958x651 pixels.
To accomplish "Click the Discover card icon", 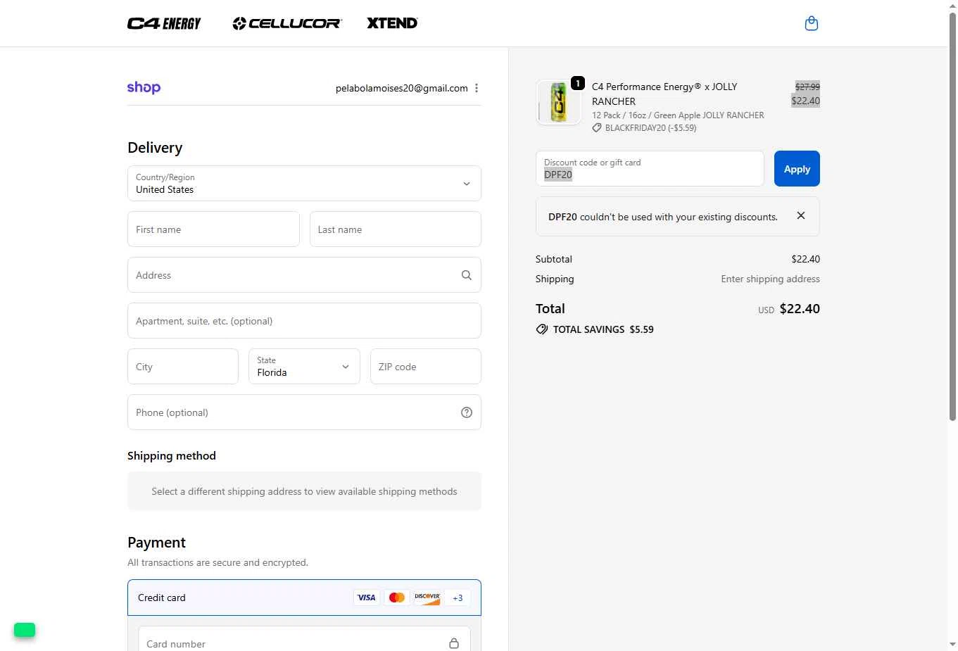I will pyautogui.click(x=427, y=598).
